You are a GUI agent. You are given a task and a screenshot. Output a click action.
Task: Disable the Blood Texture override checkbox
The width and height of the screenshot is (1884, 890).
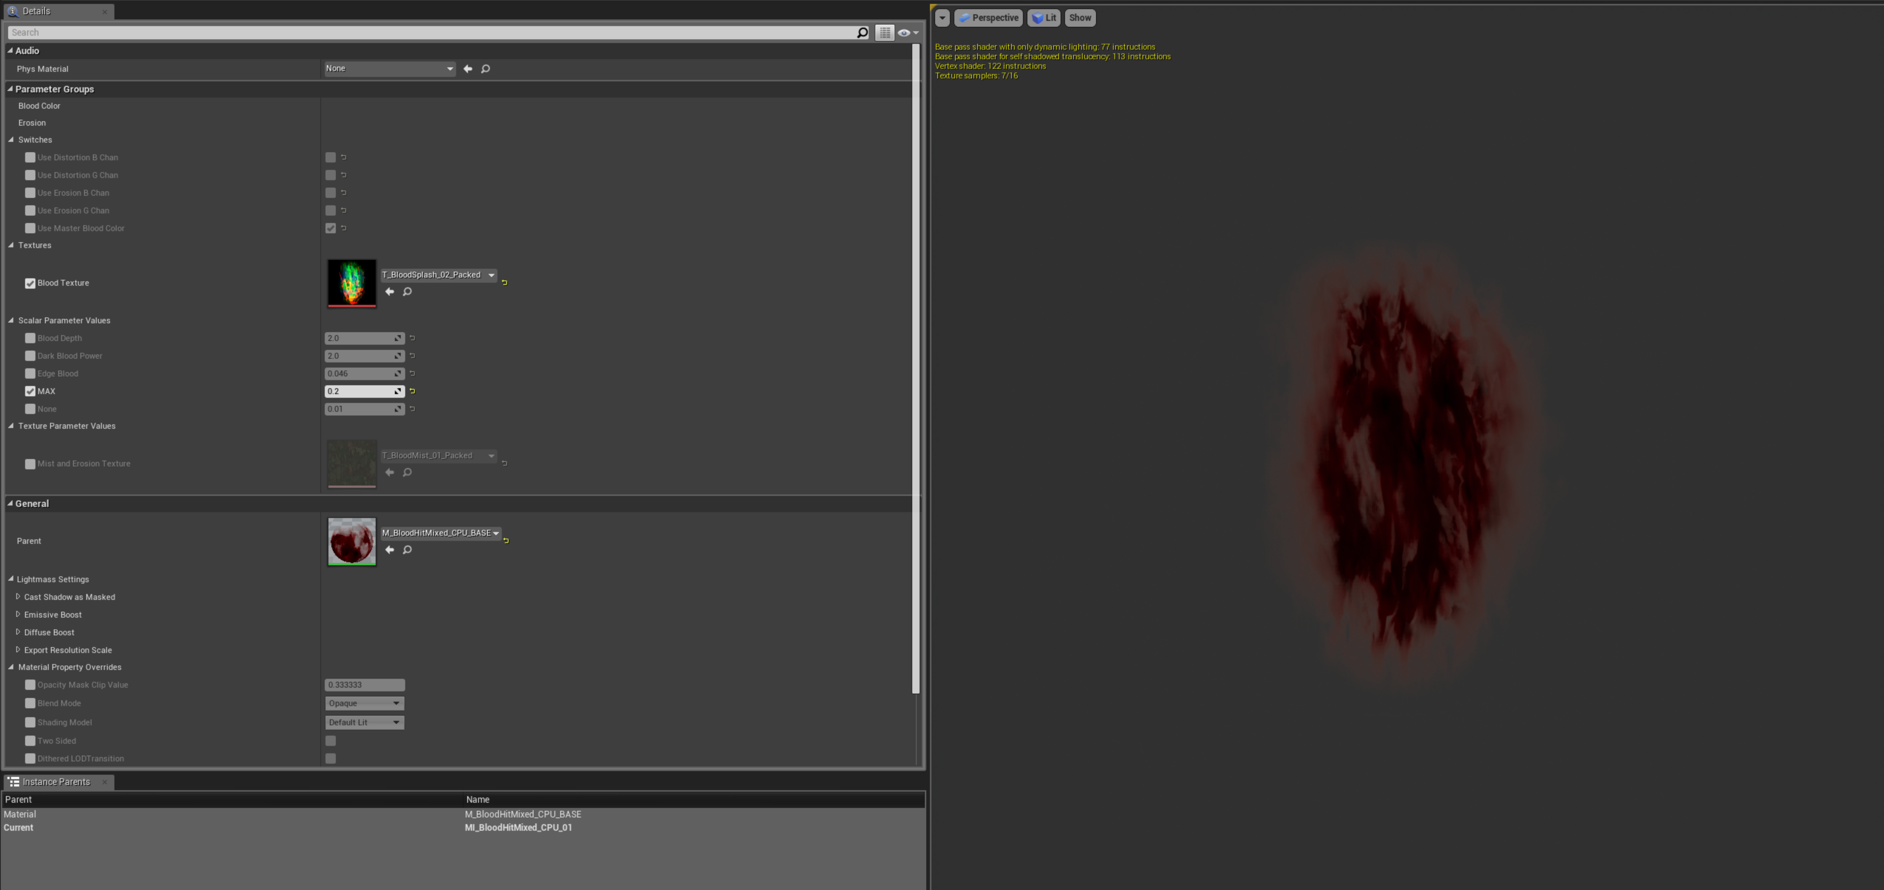click(x=30, y=284)
